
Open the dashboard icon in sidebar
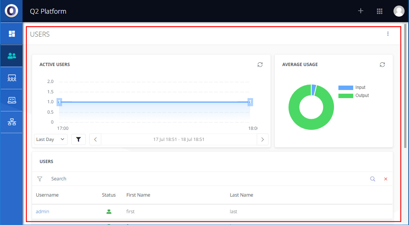pyautogui.click(x=12, y=34)
